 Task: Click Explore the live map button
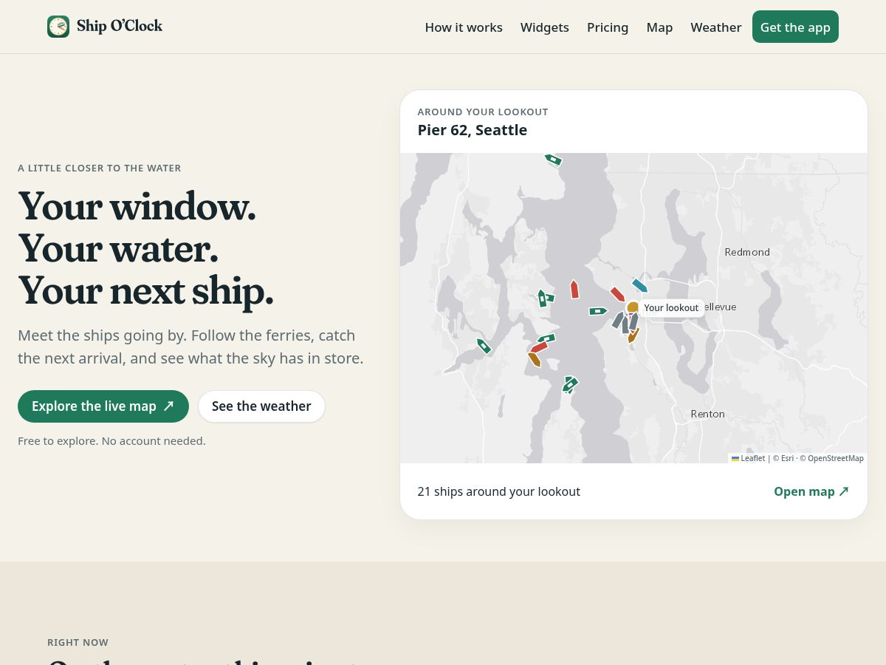(103, 406)
